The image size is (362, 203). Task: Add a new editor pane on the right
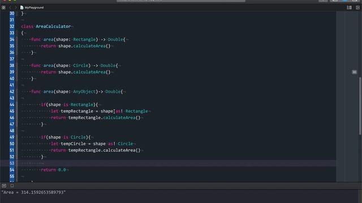pos(357,7)
